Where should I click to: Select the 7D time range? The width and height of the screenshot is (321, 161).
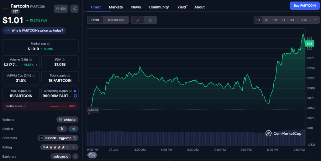(x=266, y=20)
